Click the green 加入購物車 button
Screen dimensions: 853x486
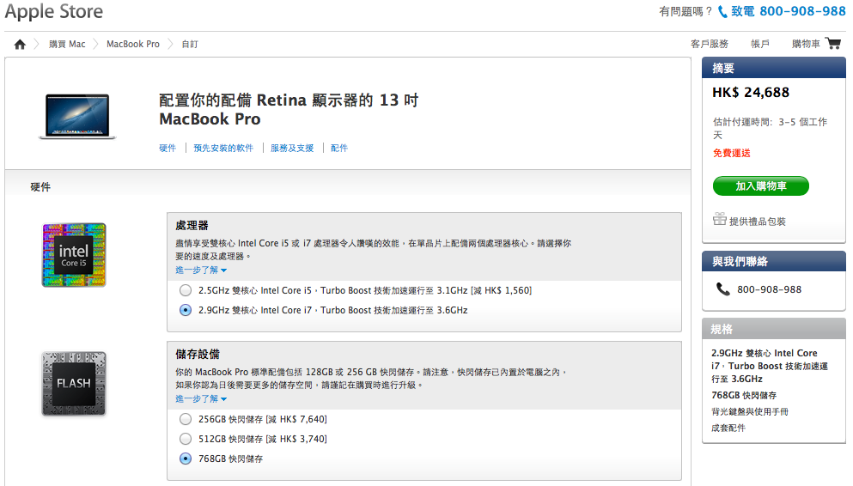click(x=760, y=186)
